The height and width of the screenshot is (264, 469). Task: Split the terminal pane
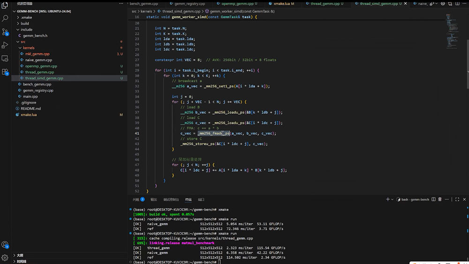(433, 199)
